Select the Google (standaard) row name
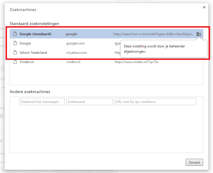 [35, 34]
